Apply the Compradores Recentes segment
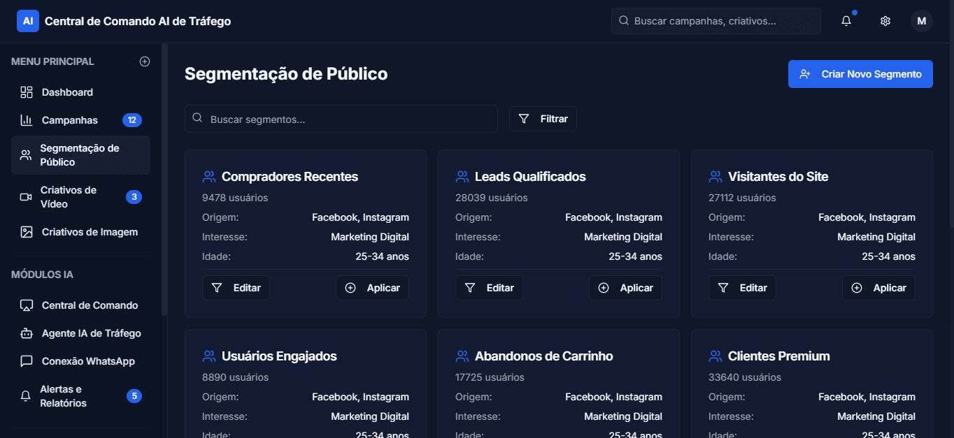Screen dimensions: 954x438 (x=372, y=288)
